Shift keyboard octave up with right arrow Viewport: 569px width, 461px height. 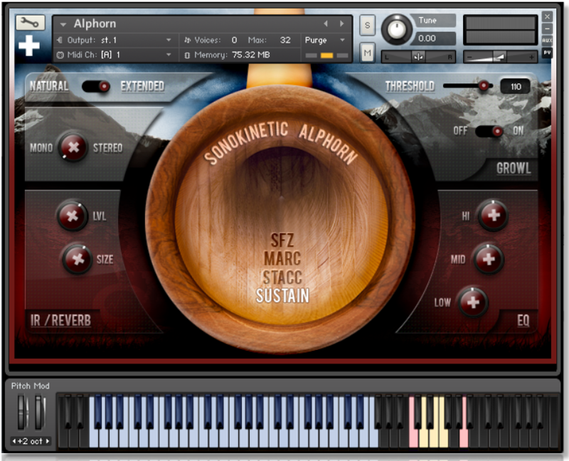point(47,441)
